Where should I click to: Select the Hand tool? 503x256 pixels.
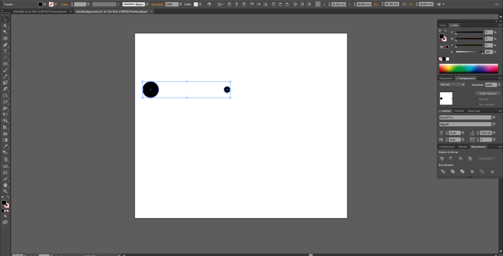click(5, 185)
